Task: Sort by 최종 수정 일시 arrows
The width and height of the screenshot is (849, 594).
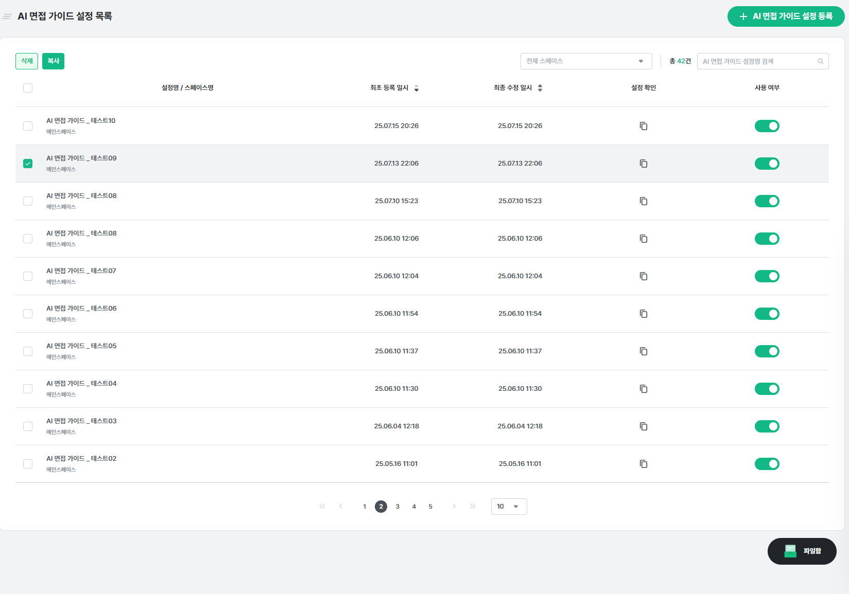Action: (x=540, y=88)
